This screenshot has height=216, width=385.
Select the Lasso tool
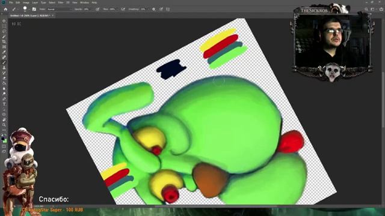click(4, 31)
